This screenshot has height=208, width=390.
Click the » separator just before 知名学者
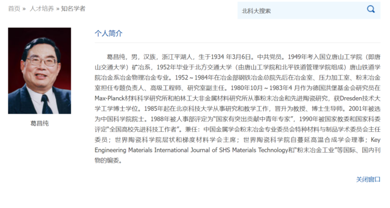coord(57,9)
